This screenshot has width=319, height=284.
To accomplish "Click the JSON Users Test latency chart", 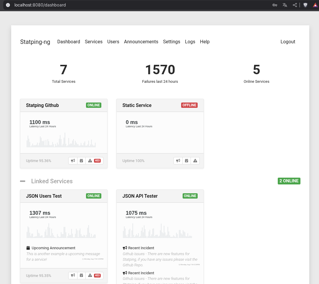I will pos(61,231).
